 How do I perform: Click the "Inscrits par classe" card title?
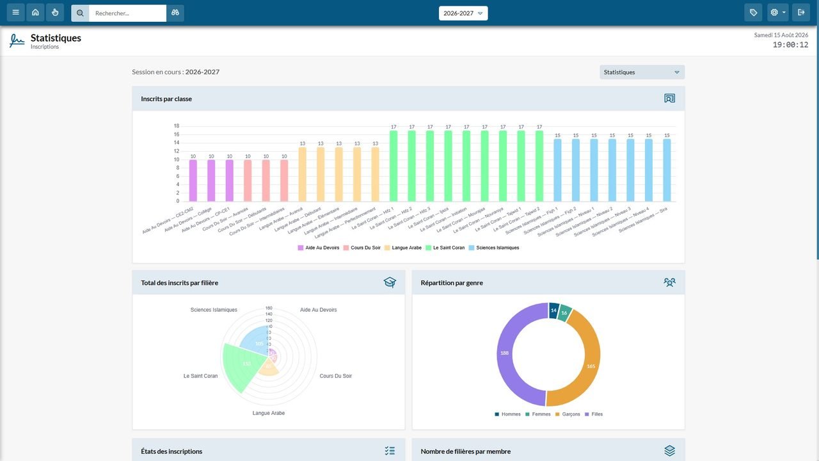(x=166, y=99)
